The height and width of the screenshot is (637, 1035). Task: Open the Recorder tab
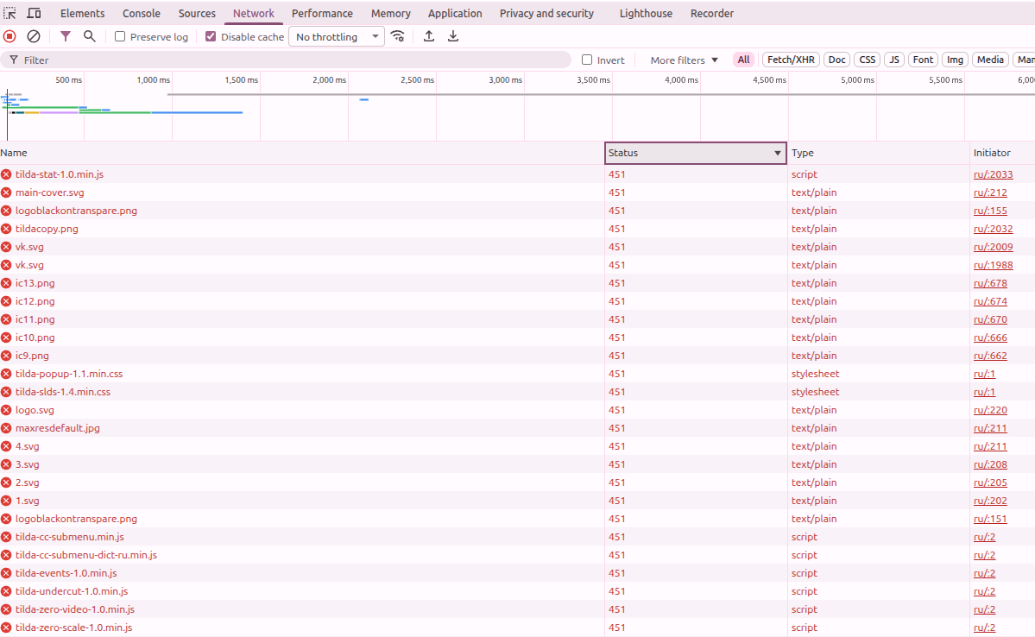point(711,13)
